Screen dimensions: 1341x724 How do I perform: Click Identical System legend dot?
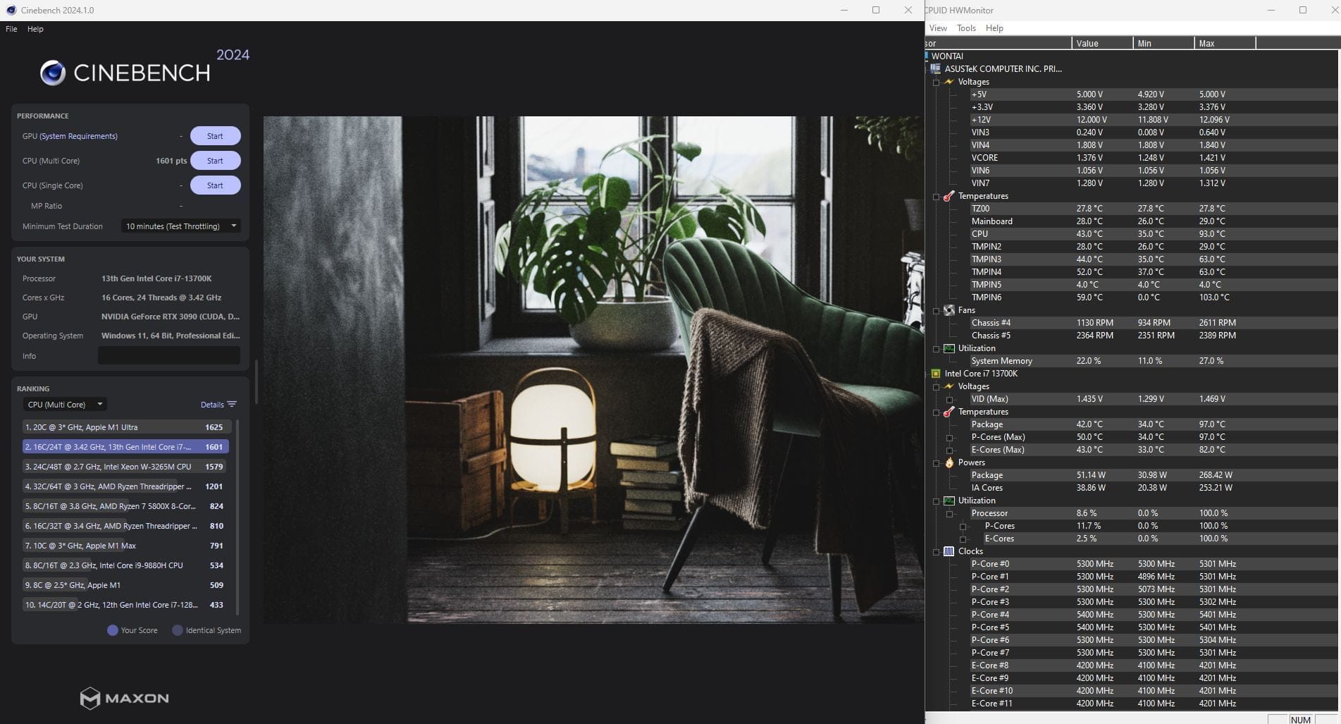[178, 630]
